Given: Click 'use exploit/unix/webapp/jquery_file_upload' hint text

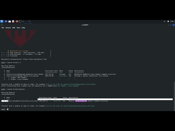Looking at the screenshot, I should [x=78, y=84].
